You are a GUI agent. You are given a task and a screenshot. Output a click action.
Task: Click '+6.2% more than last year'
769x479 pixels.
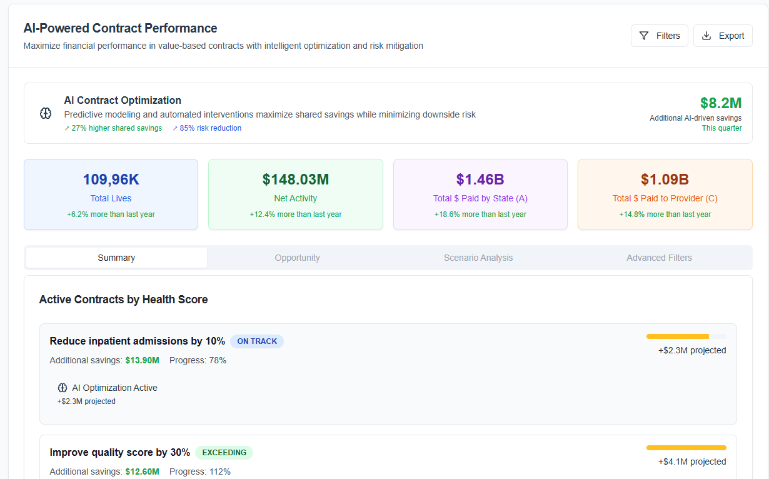click(111, 214)
